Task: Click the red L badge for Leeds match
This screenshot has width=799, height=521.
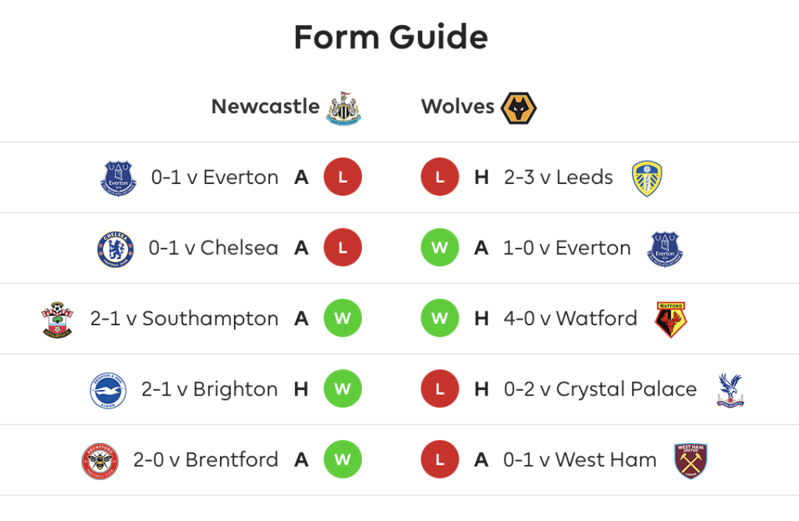Action: (x=440, y=177)
